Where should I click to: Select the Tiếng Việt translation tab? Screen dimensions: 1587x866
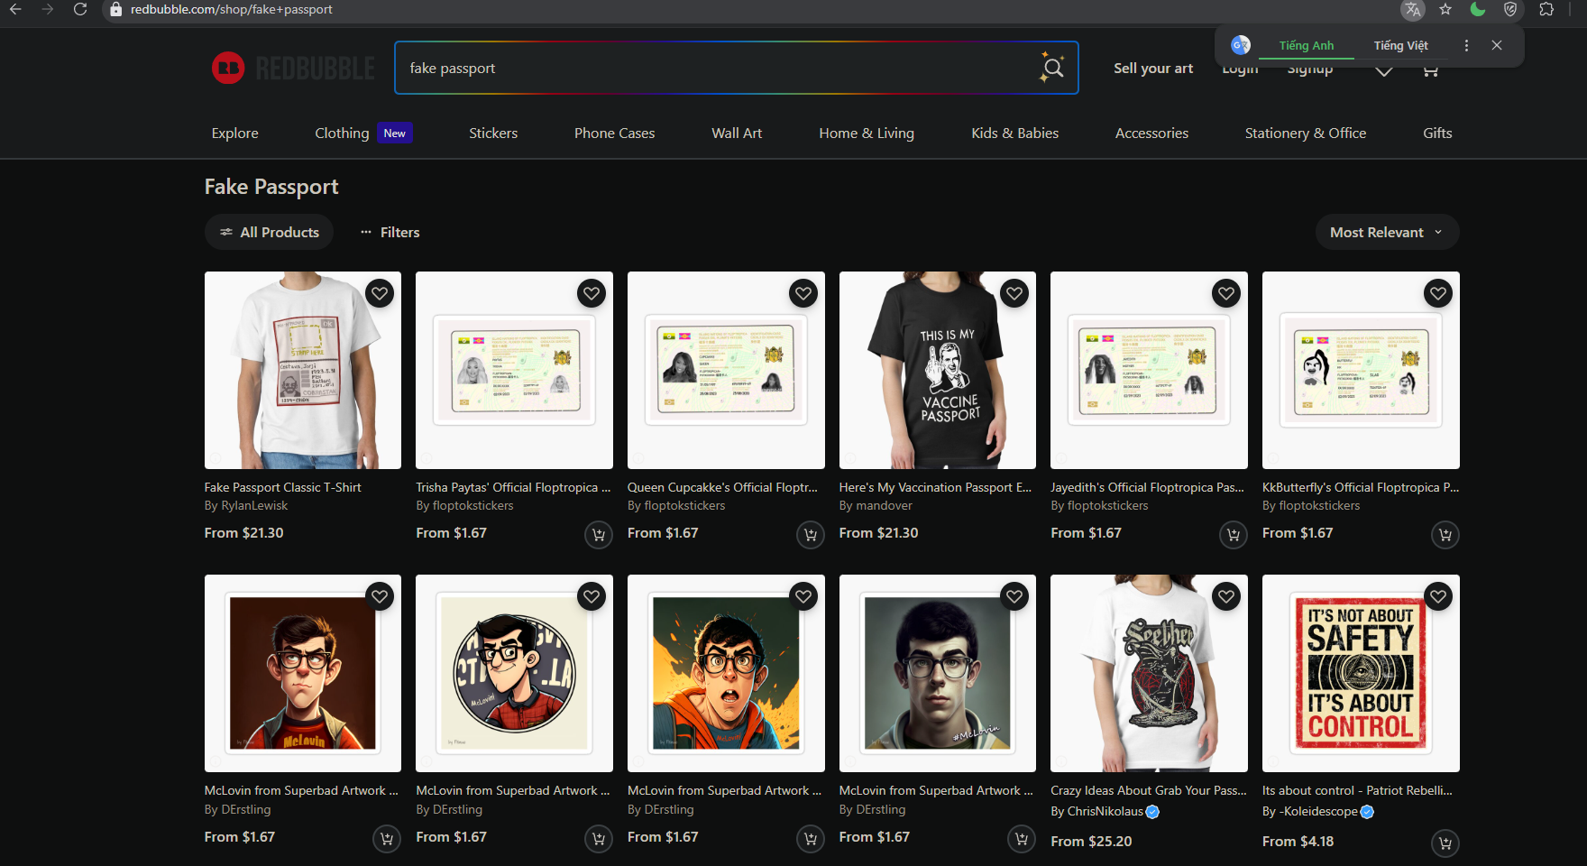[x=1400, y=45]
